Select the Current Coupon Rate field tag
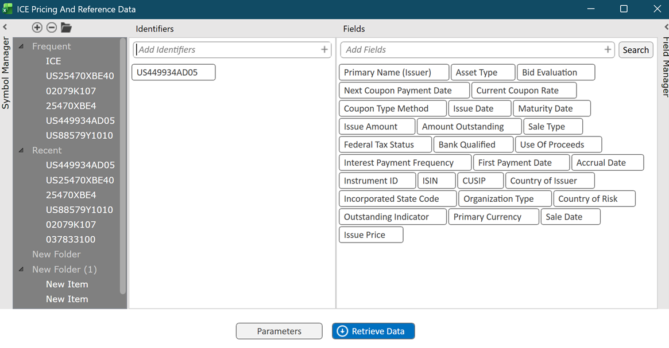The width and height of the screenshot is (669, 348). point(524,91)
